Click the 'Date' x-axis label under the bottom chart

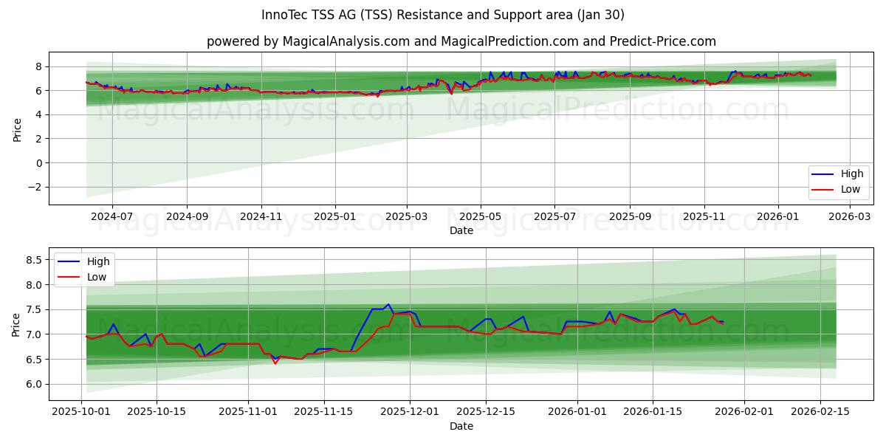click(x=461, y=426)
